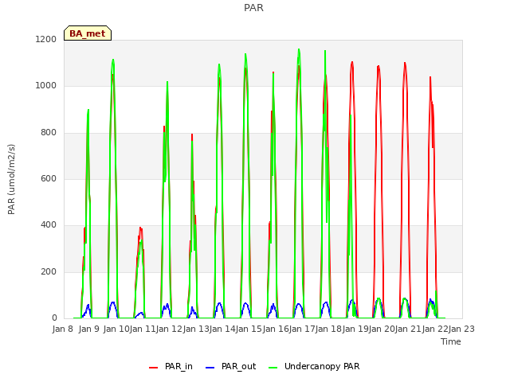Click the PAR (umol/m2/s) y-axis label
510x382 pixels.
click(x=11, y=179)
